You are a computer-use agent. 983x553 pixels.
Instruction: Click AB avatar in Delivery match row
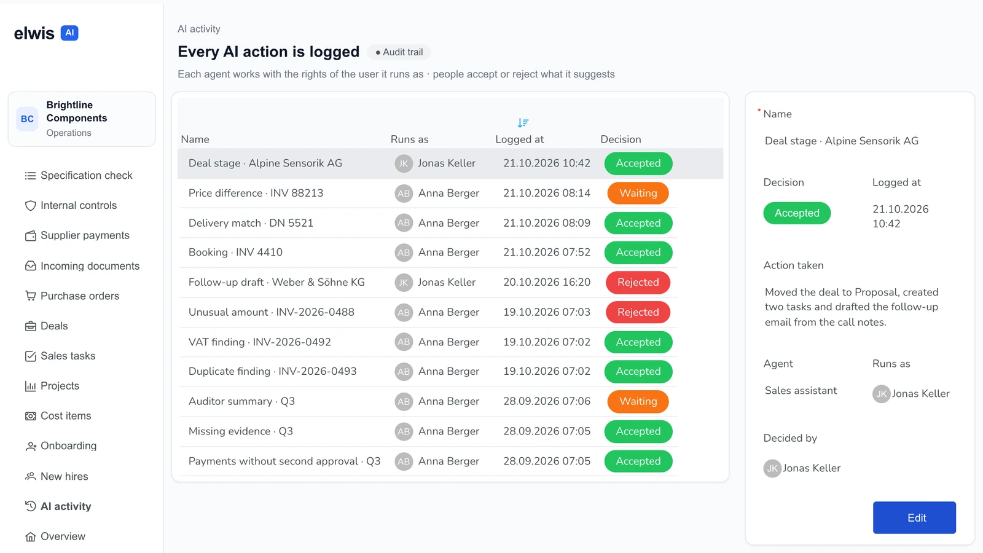(404, 223)
